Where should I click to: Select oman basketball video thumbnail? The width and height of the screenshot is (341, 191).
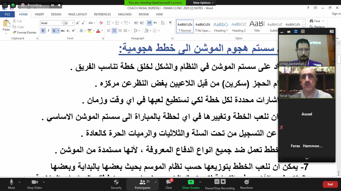(307, 50)
